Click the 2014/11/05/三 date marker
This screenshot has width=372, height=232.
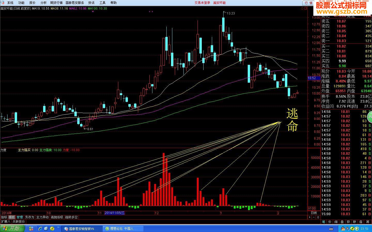pos(114,213)
